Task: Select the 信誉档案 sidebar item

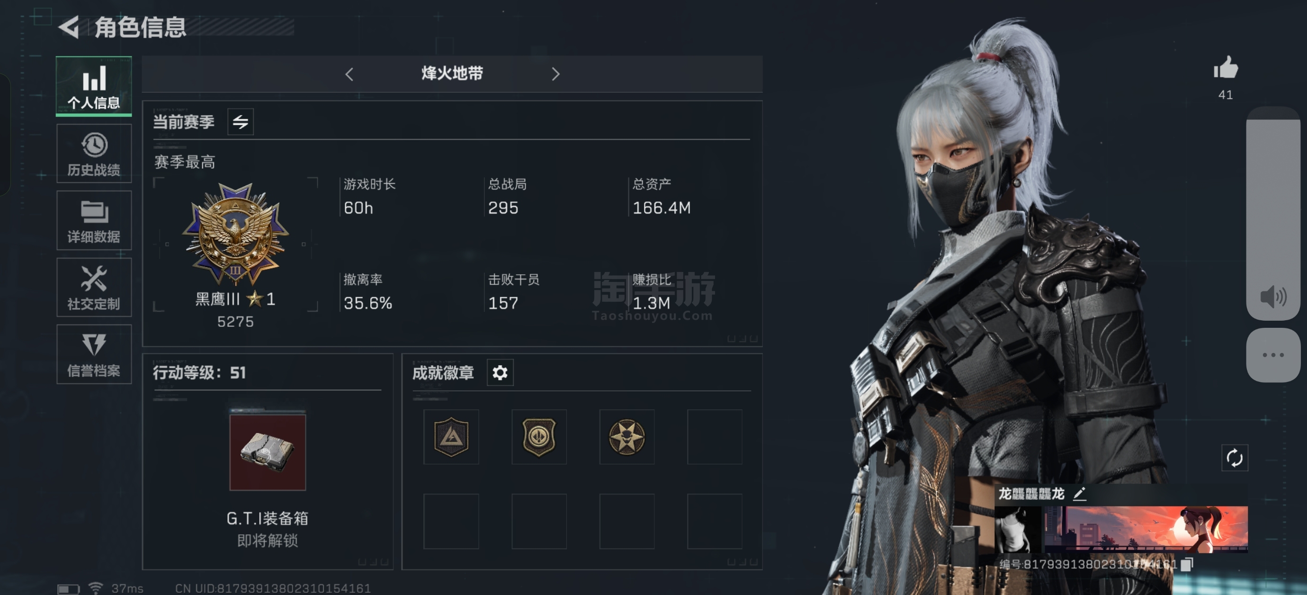Action: (x=94, y=354)
